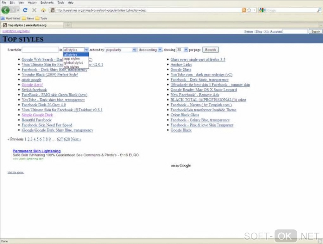Open the showing 30 per page dropdown

(182, 50)
